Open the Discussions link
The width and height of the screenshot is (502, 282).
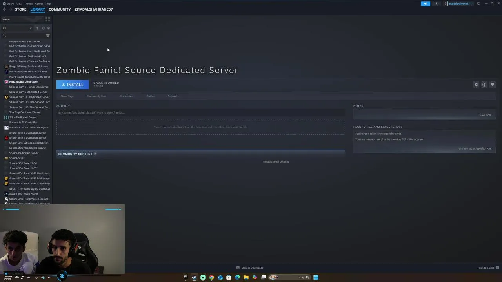pyautogui.click(x=126, y=96)
